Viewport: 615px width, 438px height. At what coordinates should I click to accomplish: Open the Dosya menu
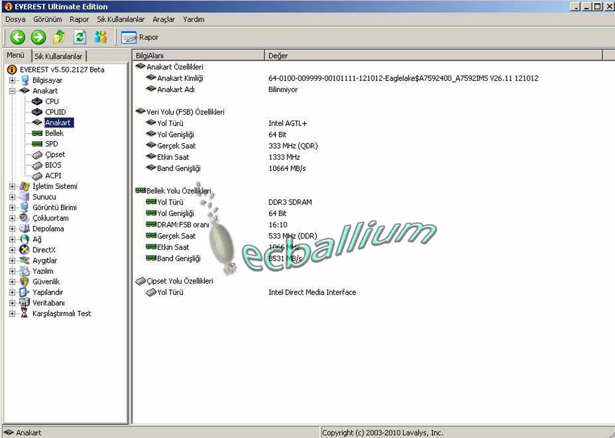(15, 19)
